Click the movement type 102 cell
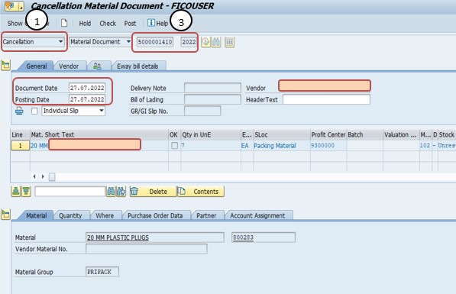Screen dimensions: 456x294 point(425,145)
